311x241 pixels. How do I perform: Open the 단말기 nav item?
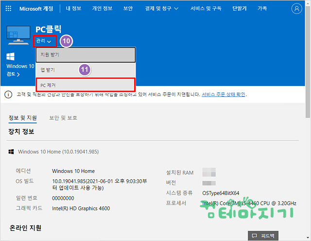point(240,8)
